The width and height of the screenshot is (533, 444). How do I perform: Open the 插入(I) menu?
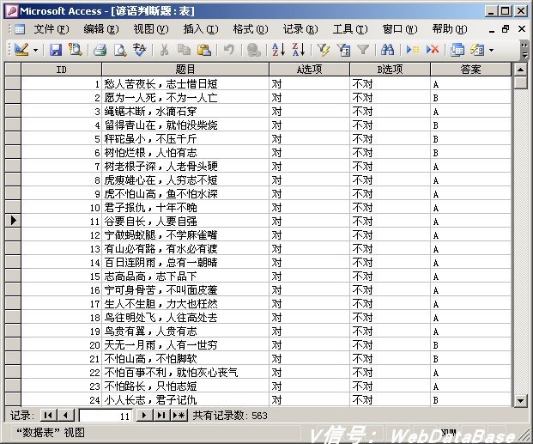coord(201,29)
